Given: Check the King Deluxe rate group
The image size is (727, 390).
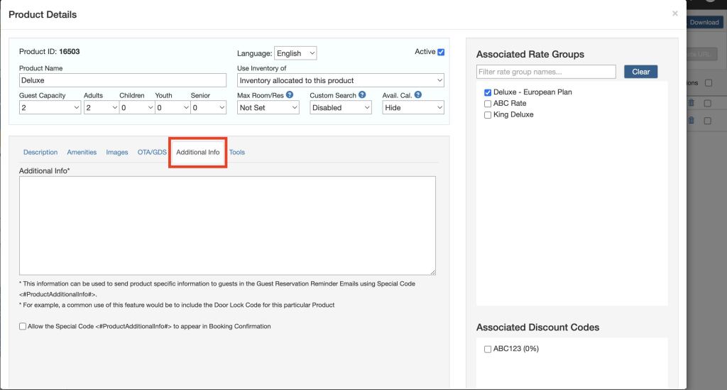Looking at the screenshot, I should pos(487,115).
